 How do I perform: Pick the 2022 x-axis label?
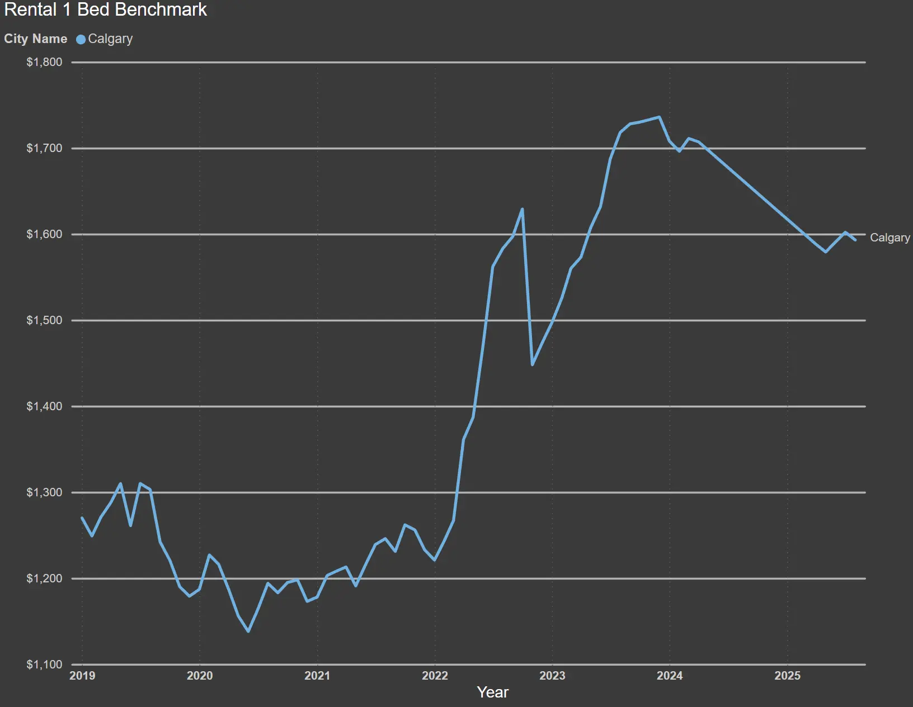point(435,676)
